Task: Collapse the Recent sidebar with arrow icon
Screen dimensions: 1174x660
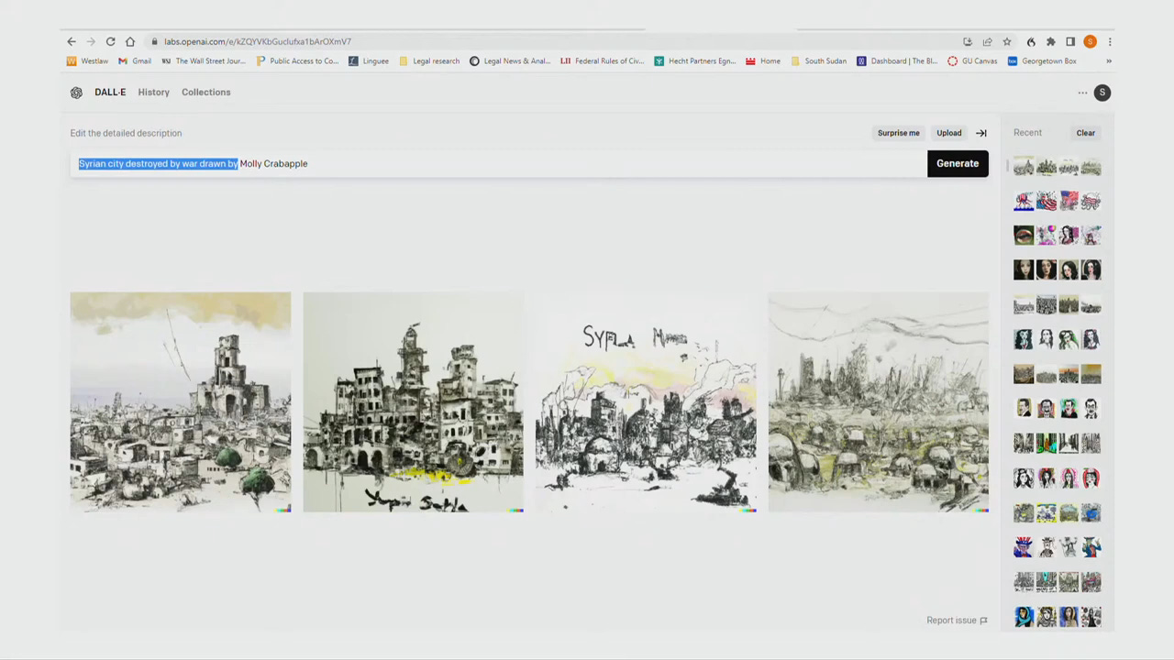Action: (x=981, y=133)
